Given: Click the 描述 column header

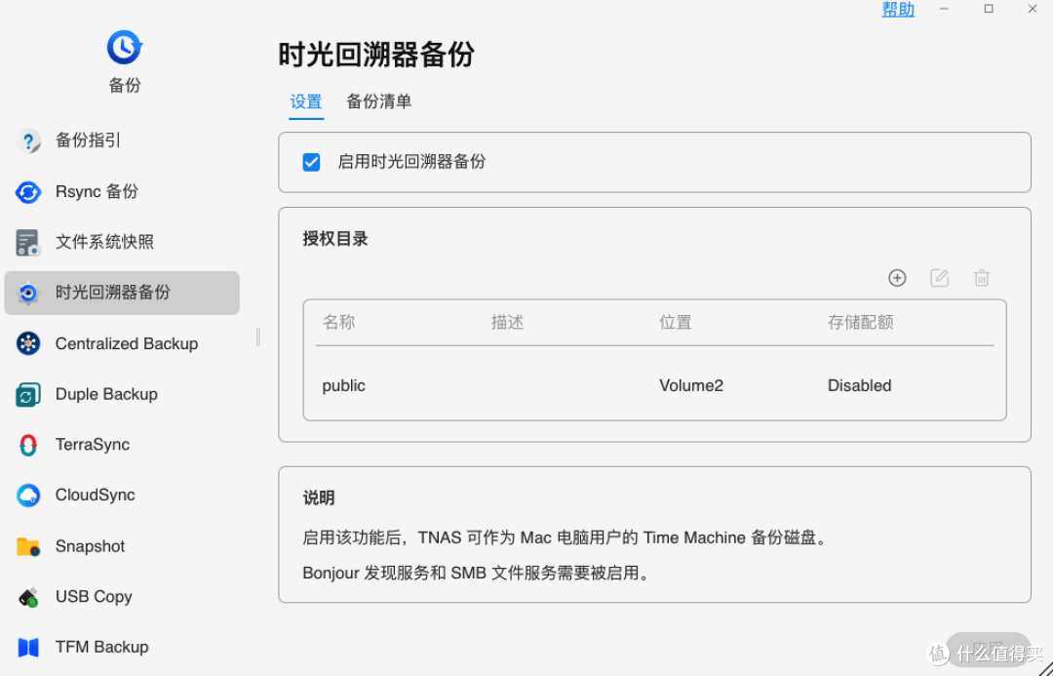Looking at the screenshot, I should click(507, 323).
